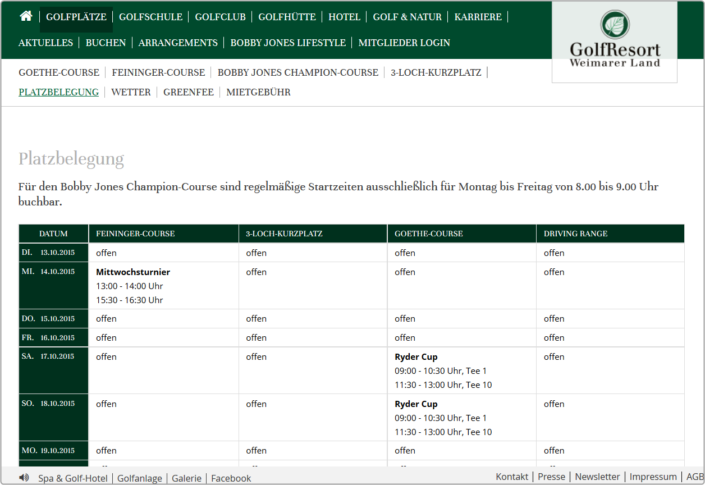Select date cell FR. 16.10.2015
The image size is (705, 485).
pos(53,338)
